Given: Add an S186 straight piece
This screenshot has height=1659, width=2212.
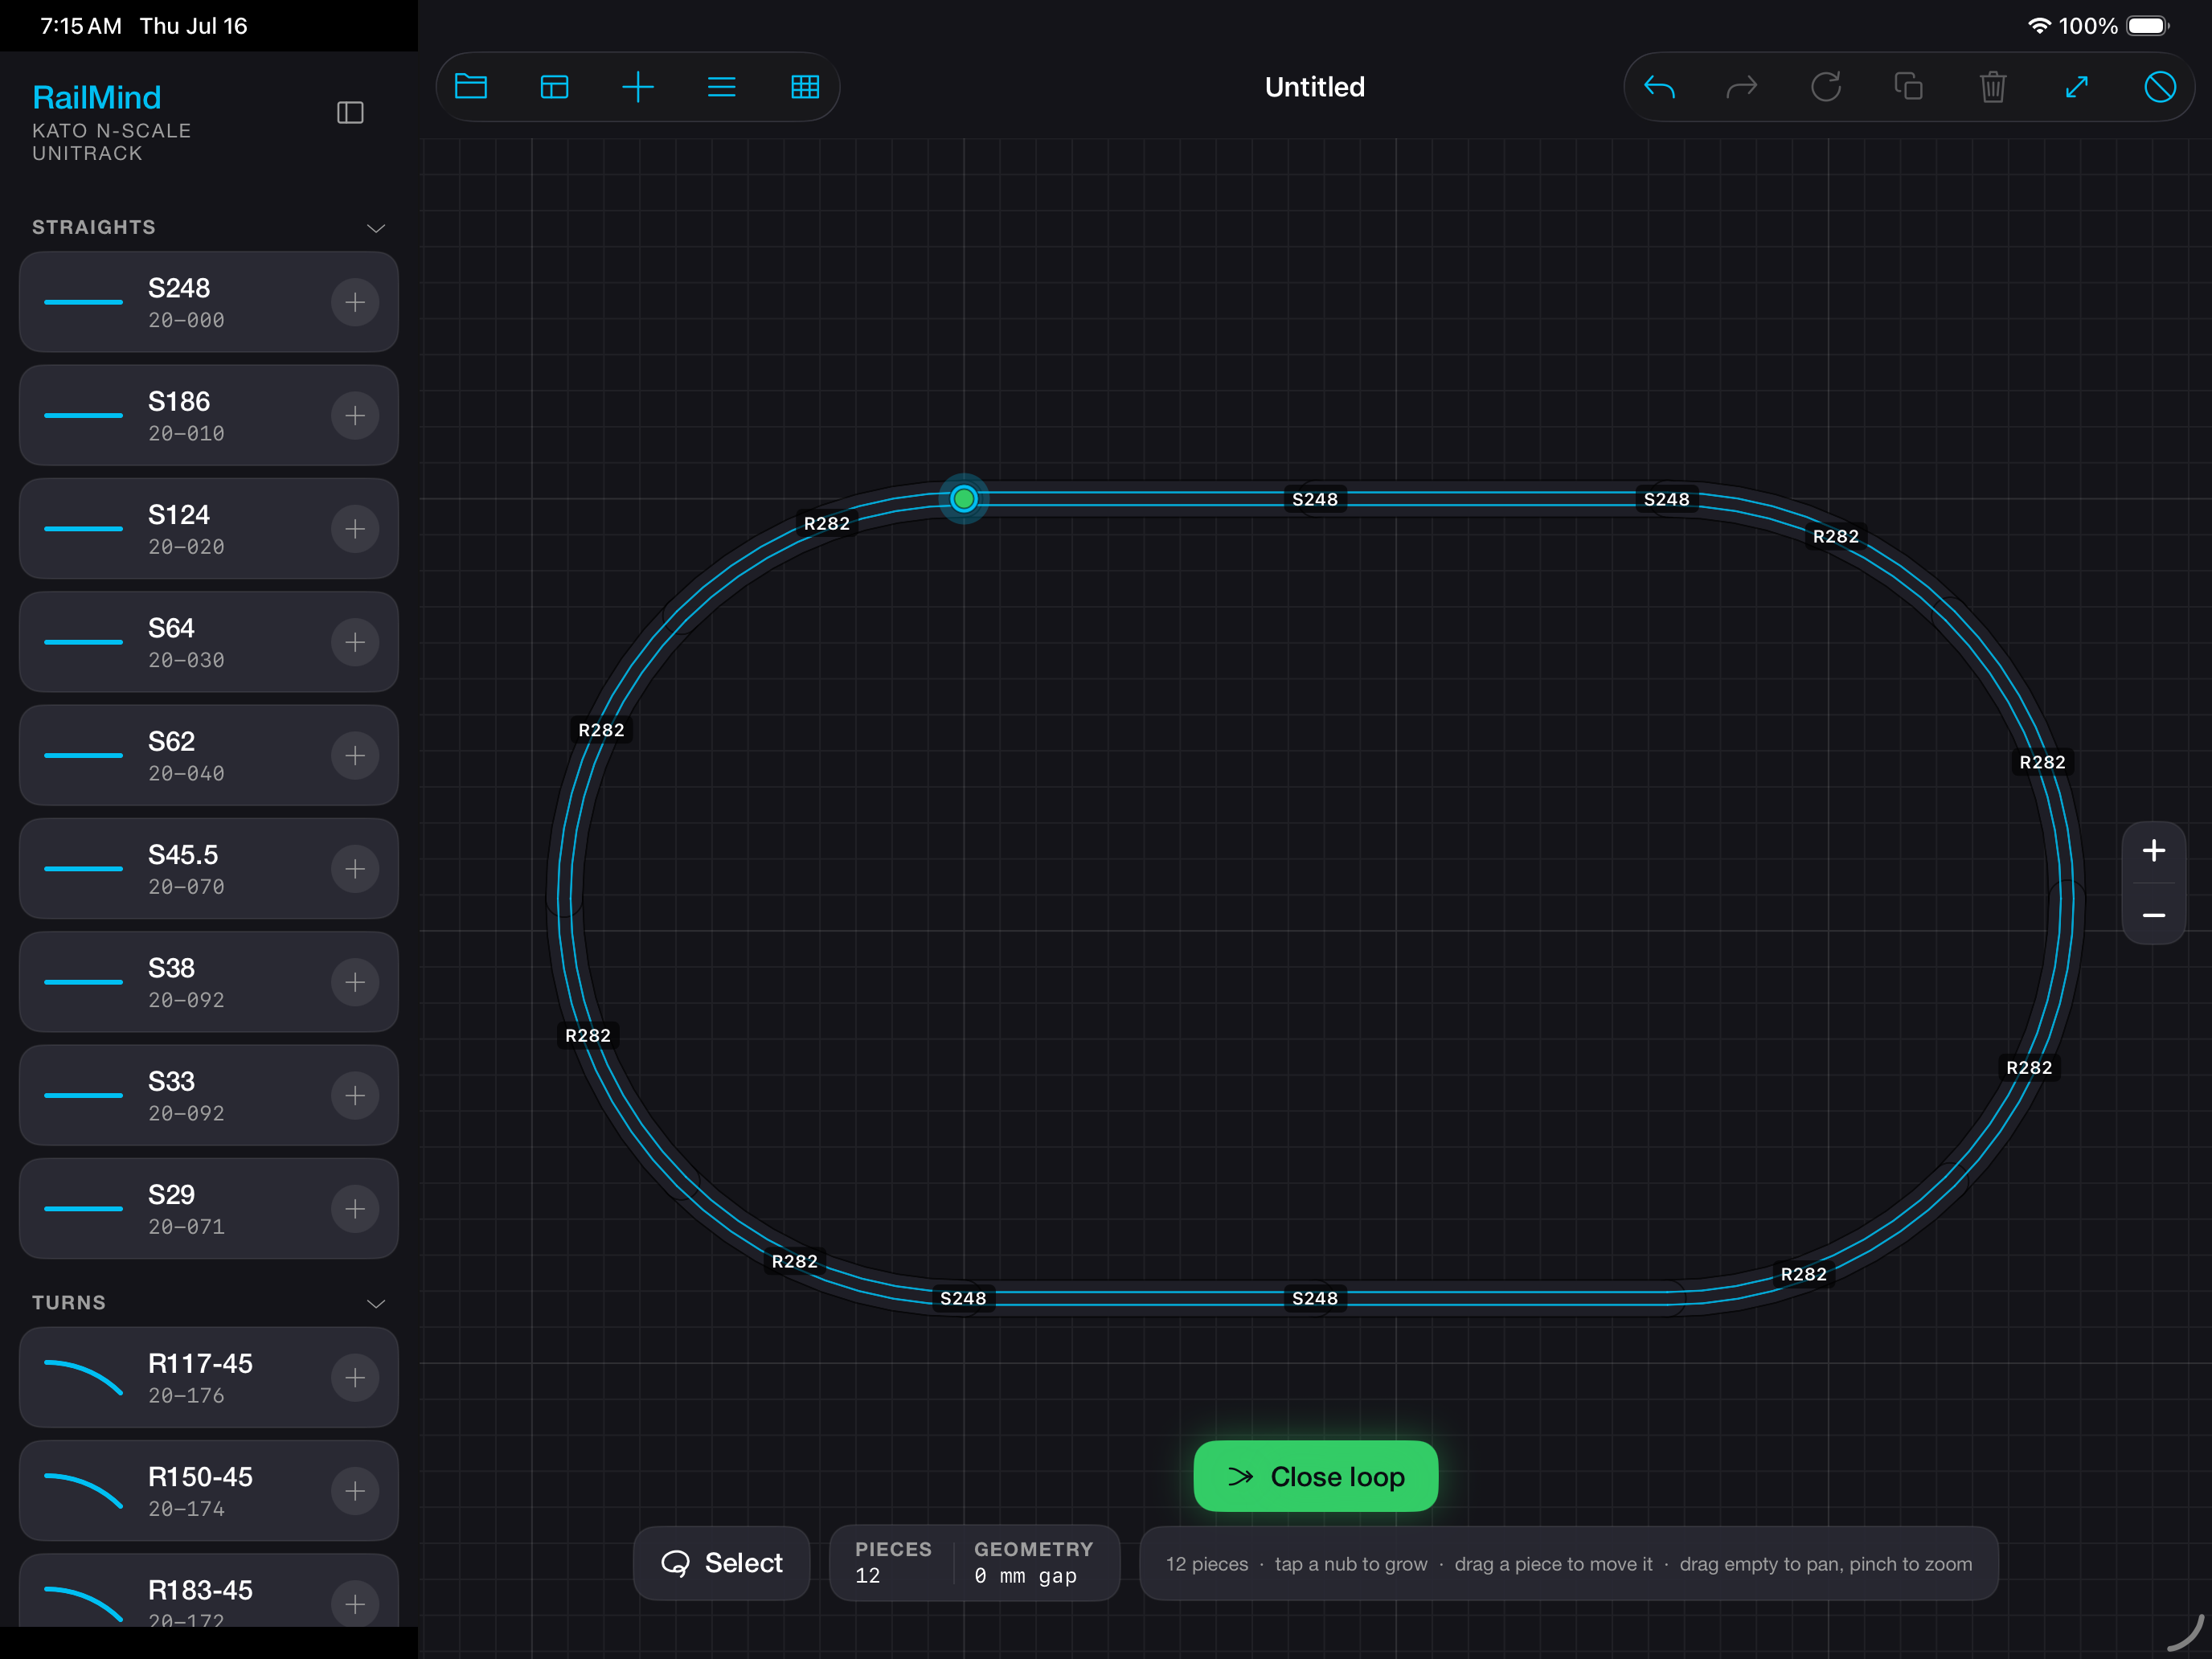Looking at the screenshot, I should point(355,416).
